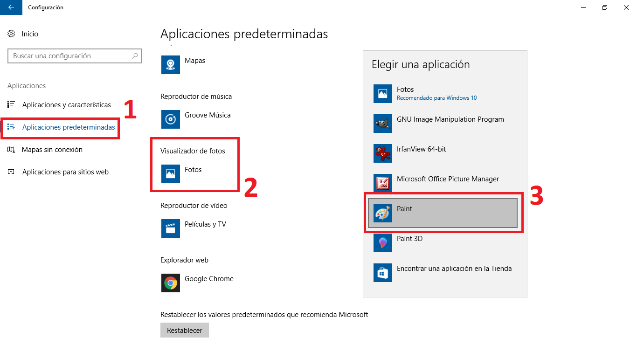The height and width of the screenshot is (338, 637).
Task: Click 'Recomendado para Windows 10' text
Action: [x=436, y=98]
